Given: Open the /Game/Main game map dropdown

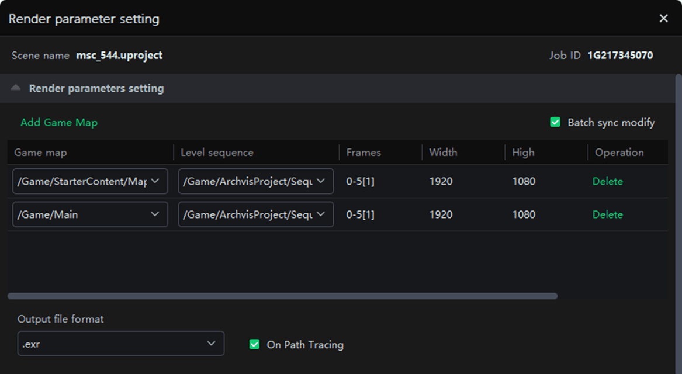Looking at the screenshot, I should coord(89,214).
